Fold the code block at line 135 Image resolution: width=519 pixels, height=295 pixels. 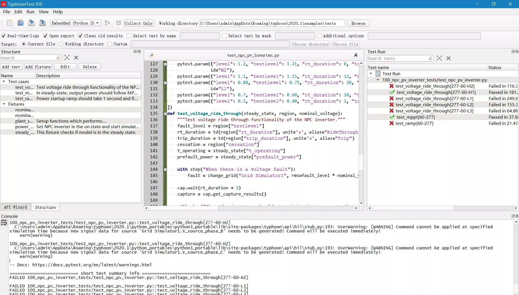(165, 114)
